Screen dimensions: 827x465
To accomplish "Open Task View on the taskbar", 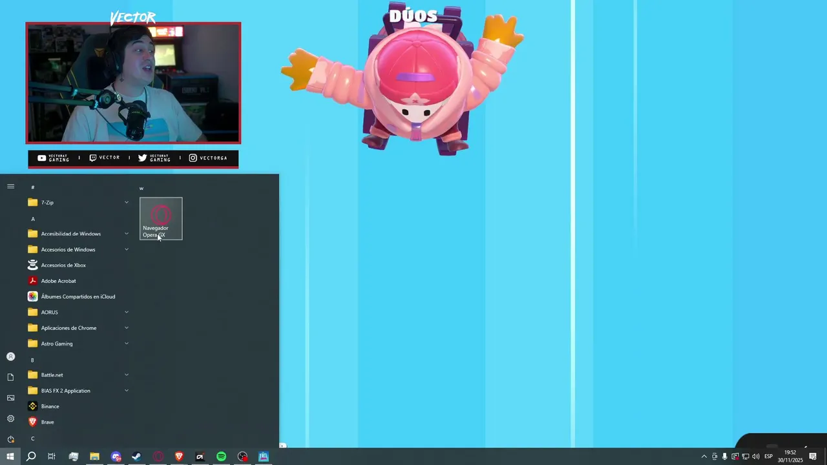I will [x=52, y=457].
